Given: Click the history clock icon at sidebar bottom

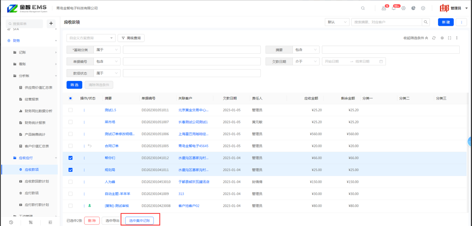Looking at the screenshot, I should pos(11,222).
